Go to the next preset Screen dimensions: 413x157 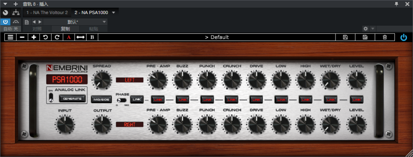click(40, 22)
